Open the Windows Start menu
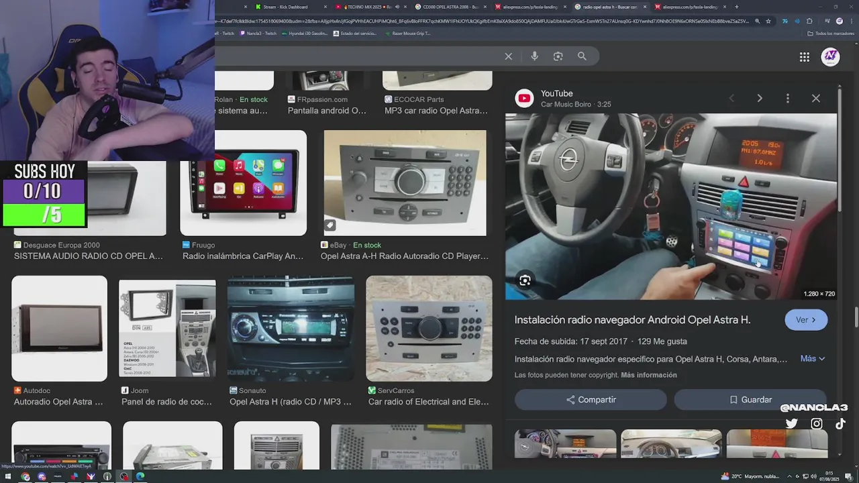The width and height of the screenshot is (859, 483). click(8, 476)
